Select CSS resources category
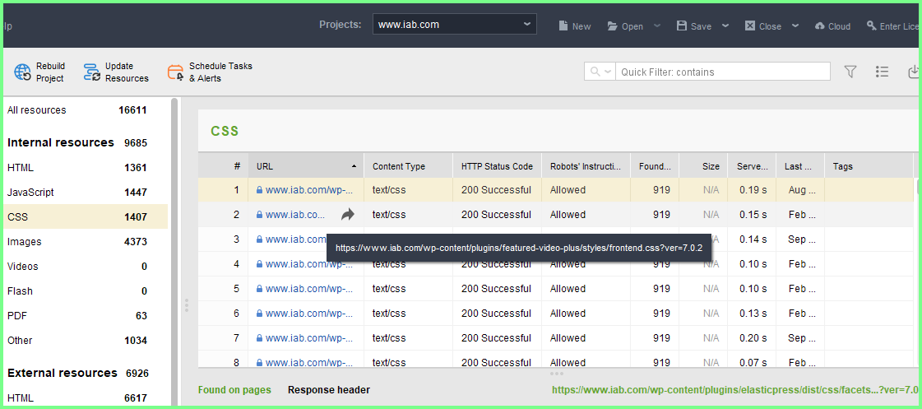Screen dimensions: 922x409 coord(86,217)
